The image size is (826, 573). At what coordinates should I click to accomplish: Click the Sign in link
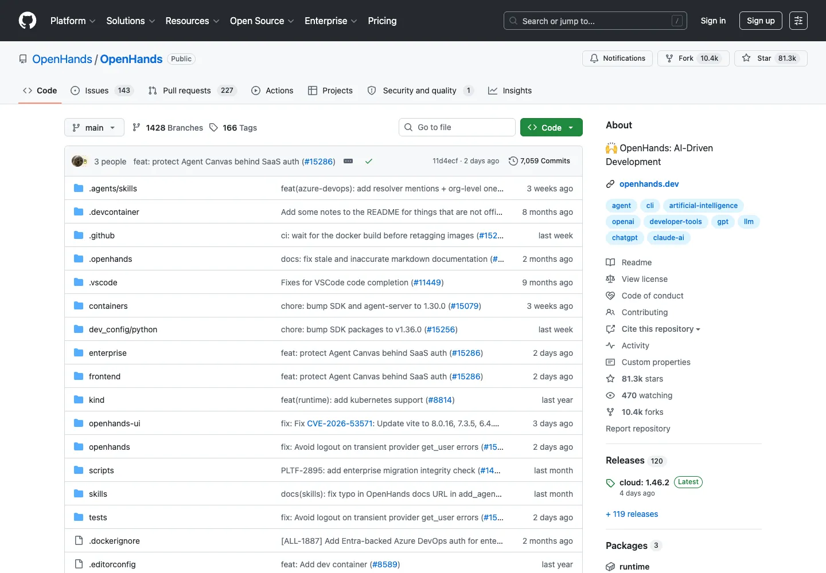713,21
